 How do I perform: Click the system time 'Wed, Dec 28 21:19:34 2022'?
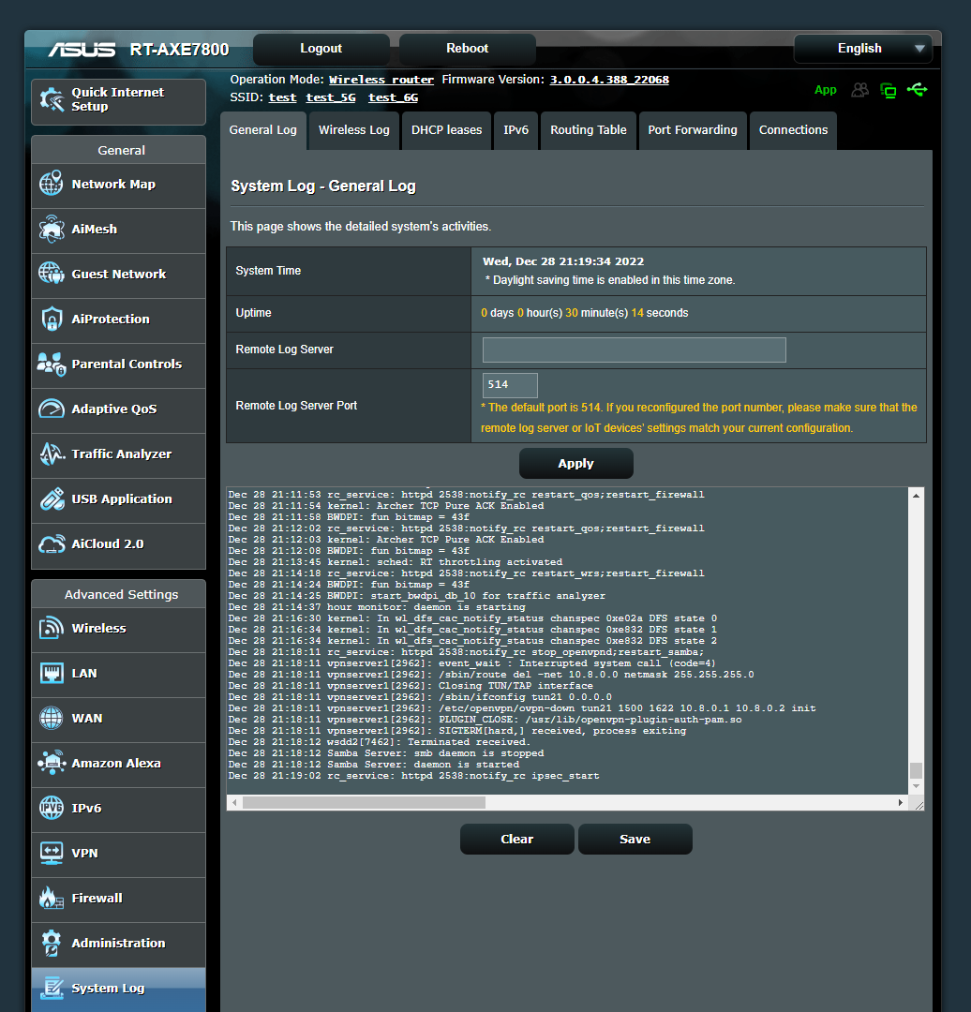[563, 261]
